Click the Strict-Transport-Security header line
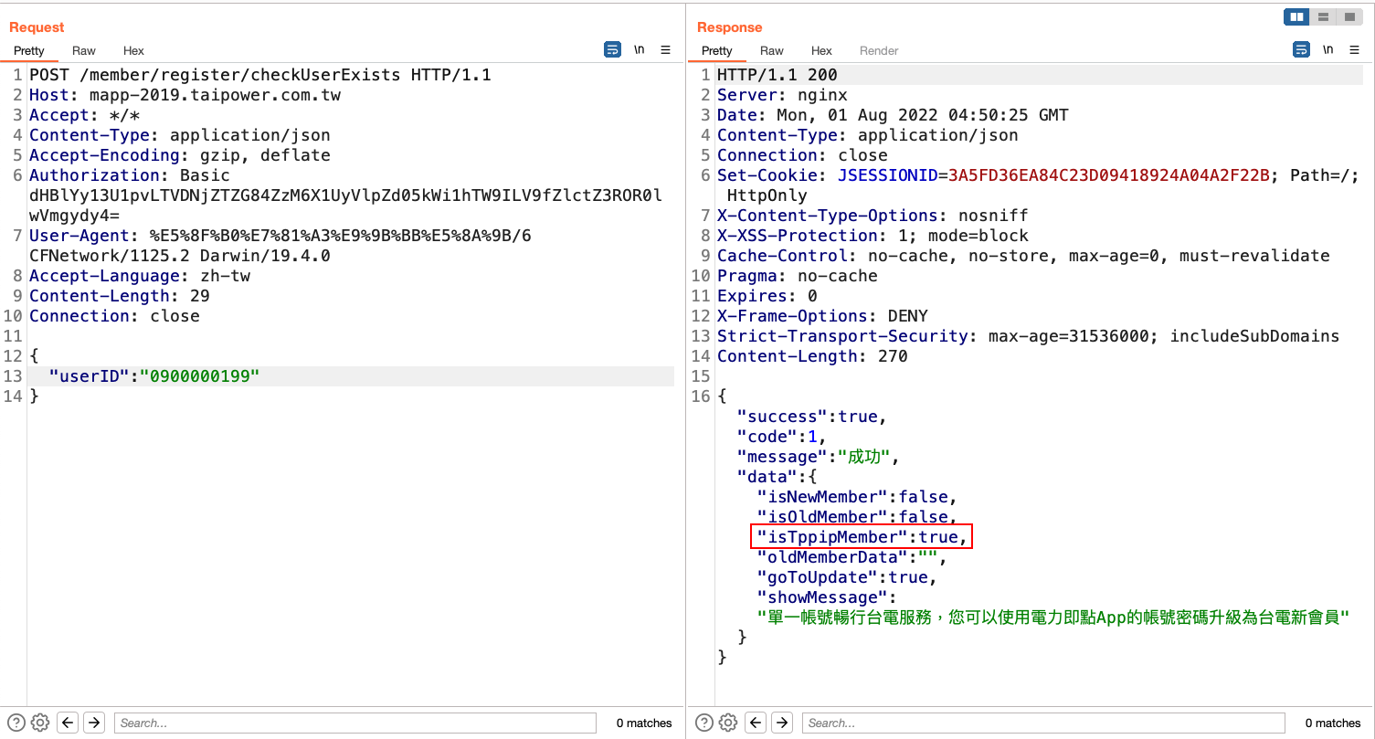The width and height of the screenshot is (1375, 739). click(x=1028, y=336)
